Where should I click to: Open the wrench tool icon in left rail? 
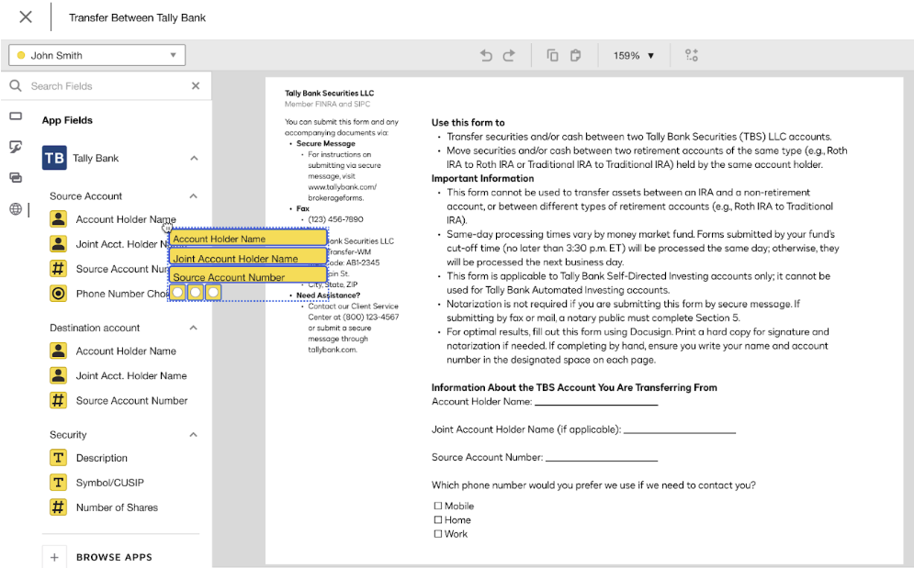[16, 147]
